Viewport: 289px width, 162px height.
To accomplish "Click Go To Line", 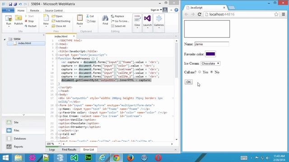I will [x=120, y=21].
